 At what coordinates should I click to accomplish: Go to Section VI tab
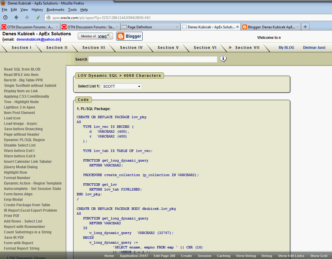205,48
